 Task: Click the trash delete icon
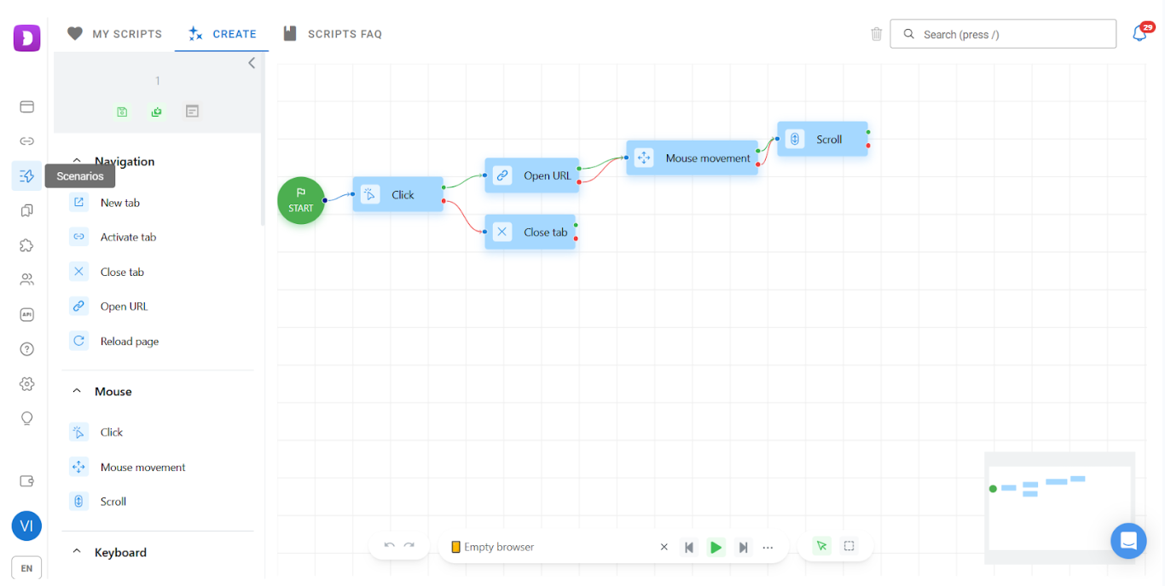pos(876,34)
